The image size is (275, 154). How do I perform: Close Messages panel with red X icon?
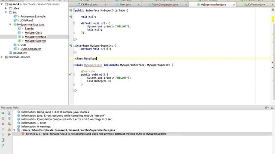pos(3,124)
